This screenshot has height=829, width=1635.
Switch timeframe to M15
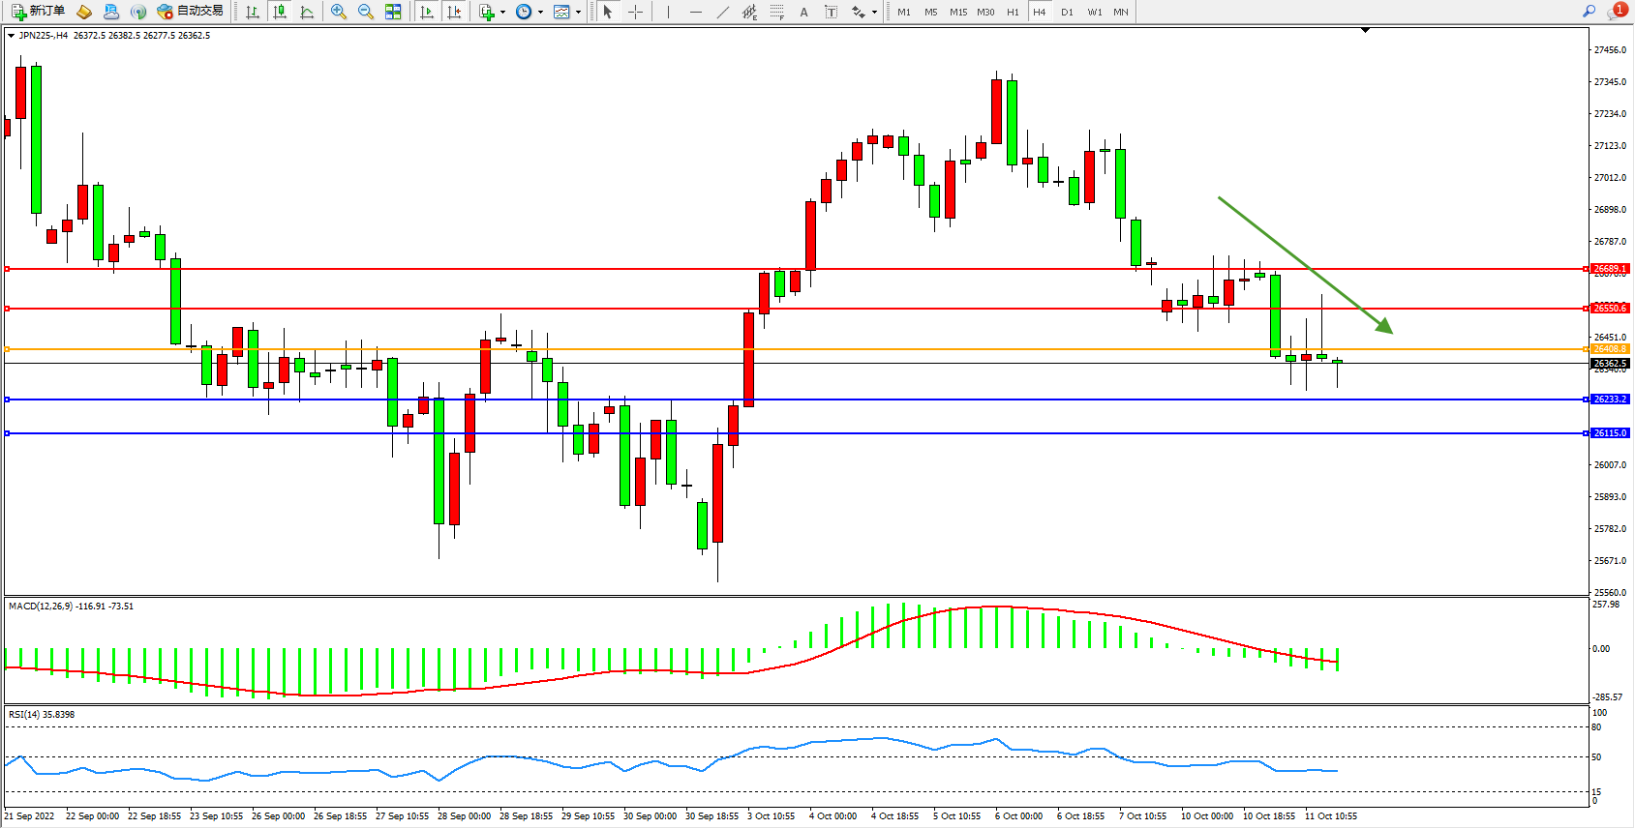pos(957,12)
